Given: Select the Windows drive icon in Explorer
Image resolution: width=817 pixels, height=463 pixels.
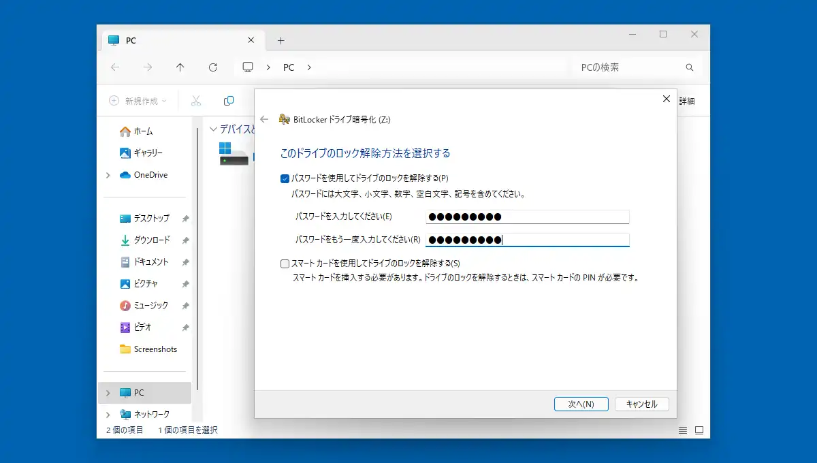Looking at the screenshot, I should click(235, 155).
